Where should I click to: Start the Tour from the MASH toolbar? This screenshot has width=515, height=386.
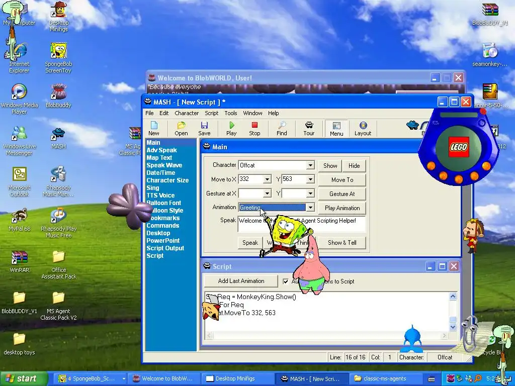point(309,128)
